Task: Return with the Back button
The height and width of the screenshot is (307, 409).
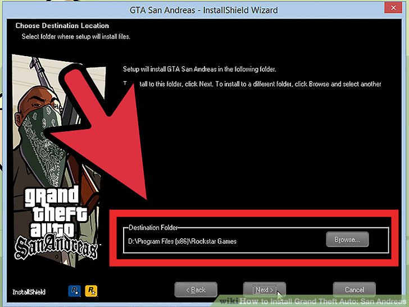Action: pyautogui.click(x=196, y=290)
